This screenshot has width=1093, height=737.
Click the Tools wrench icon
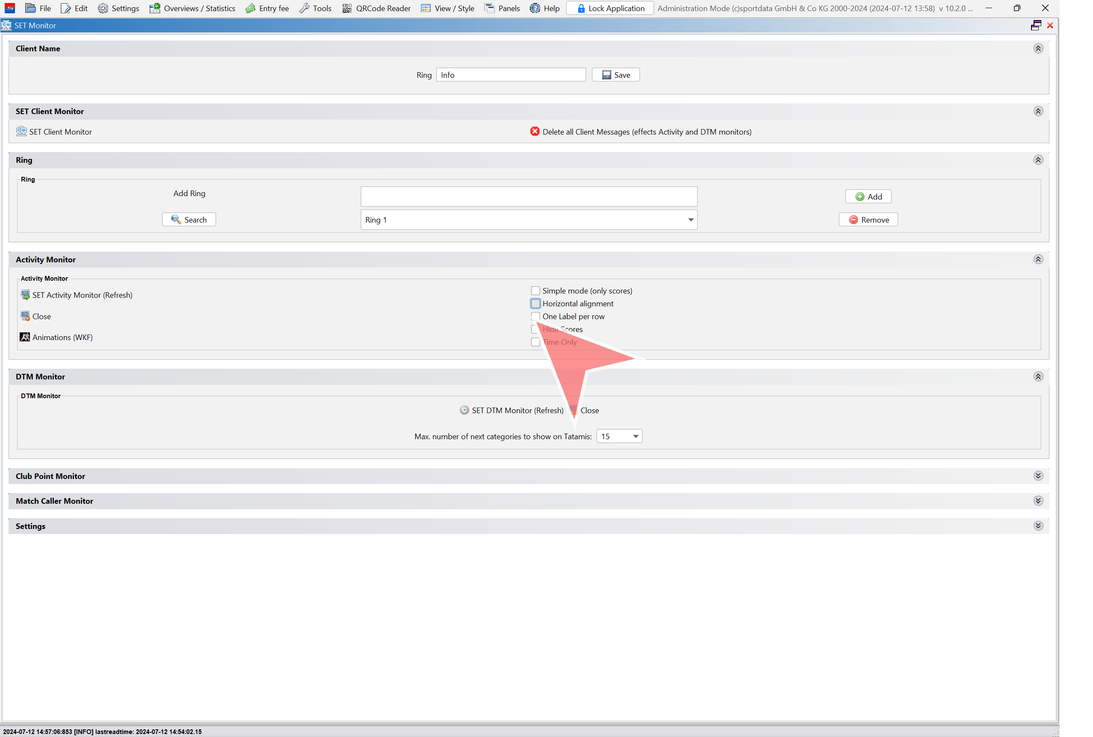pyautogui.click(x=304, y=8)
